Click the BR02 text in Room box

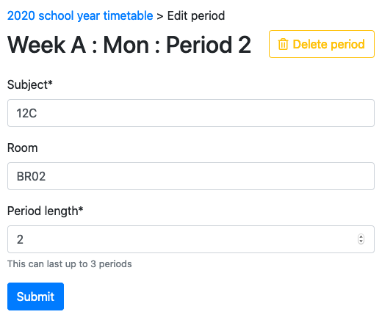[31, 176]
